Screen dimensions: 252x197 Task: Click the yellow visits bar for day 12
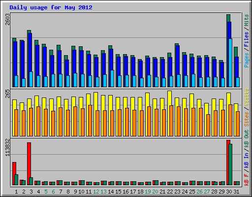tap(96, 101)
